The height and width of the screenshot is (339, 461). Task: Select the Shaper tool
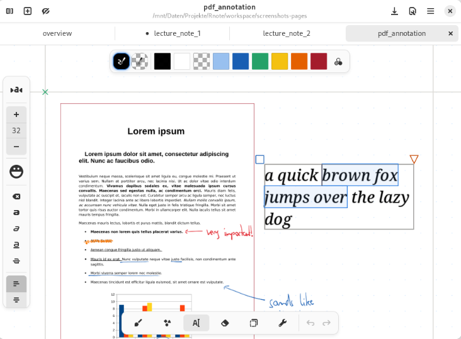tap(167, 323)
